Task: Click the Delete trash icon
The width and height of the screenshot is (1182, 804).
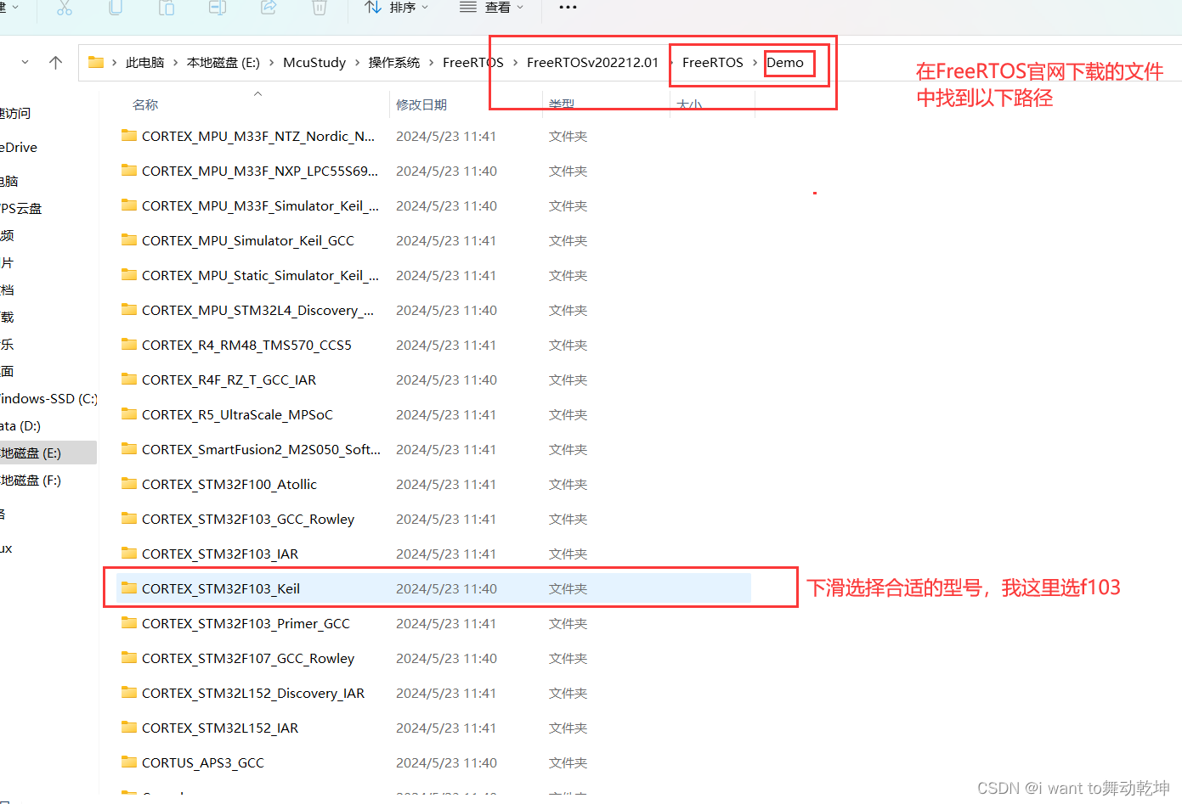Action: [x=320, y=8]
